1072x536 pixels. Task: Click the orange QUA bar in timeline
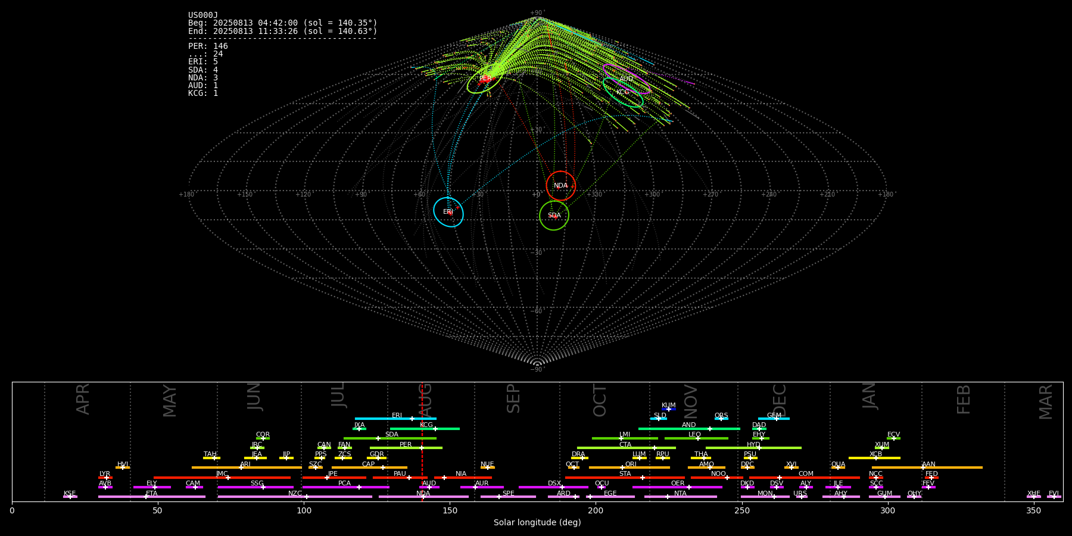coord(838,468)
